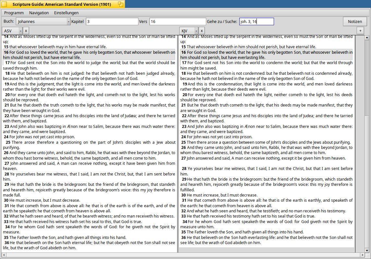Open the Navigation menu
Viewport: 371px width, 259px height.
(x=39, y=13)
